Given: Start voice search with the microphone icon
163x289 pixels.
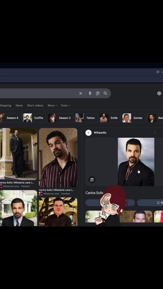Looking at the screenshot, I should pyautogui.click(x=90, y=93).
